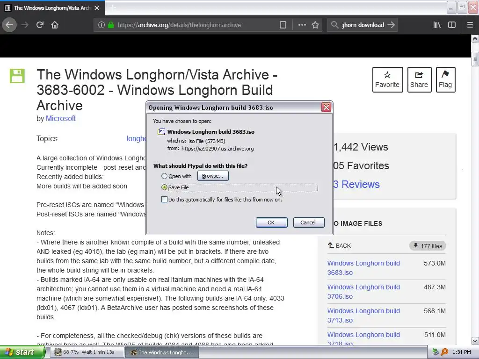Image resolution: width=479 pixels, height=359 pixels.
Task: Open Windows Longhorn build 3713.iso link
Action: tap(363, 316)
